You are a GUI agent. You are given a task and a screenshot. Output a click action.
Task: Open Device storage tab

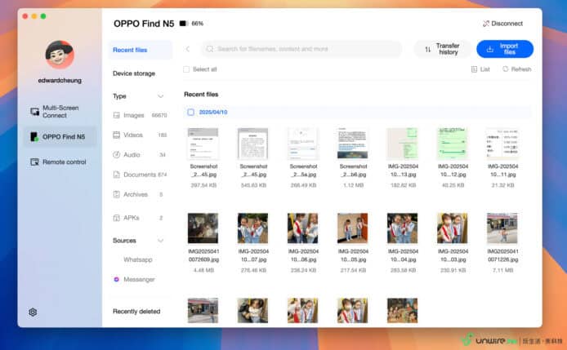coord(134,73)
